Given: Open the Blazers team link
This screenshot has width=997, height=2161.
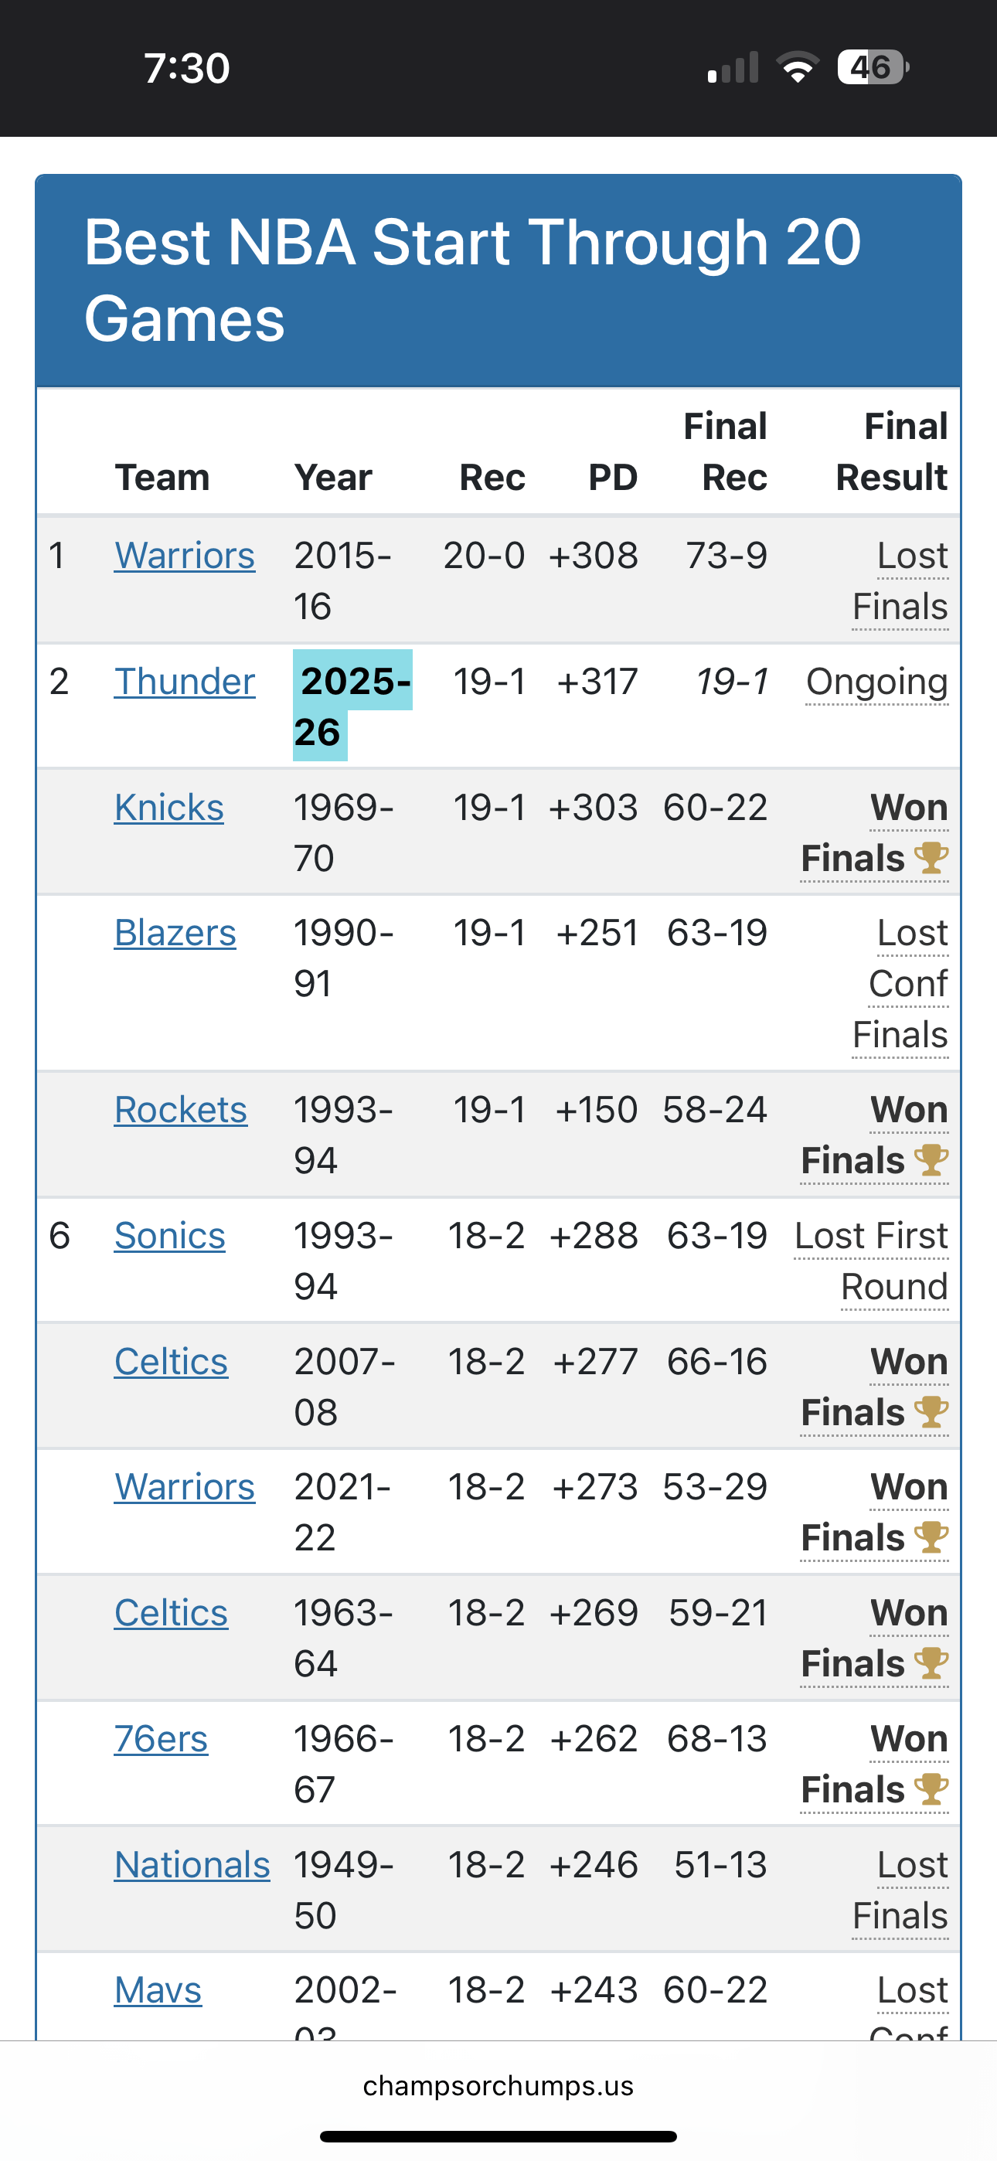Looking at the screenshot, I should pyautogui.click(x=175, y=933).
